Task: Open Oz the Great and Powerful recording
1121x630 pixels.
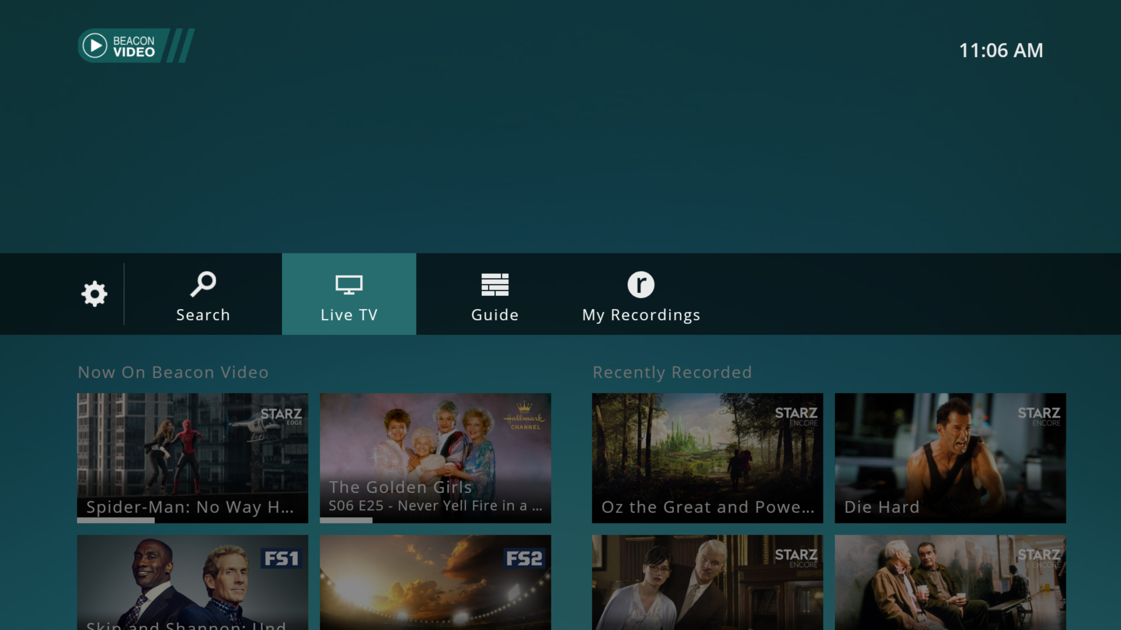Action: point(707,458)
